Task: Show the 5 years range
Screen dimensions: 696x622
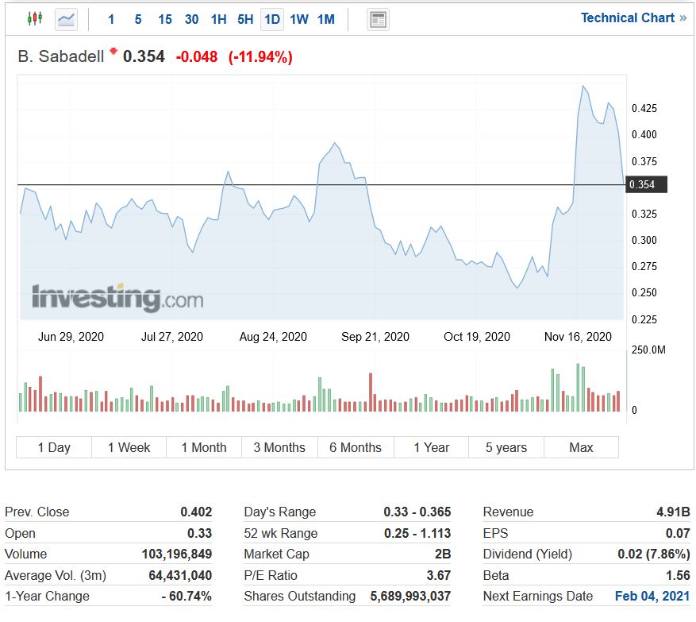Action: click(506, 447)
